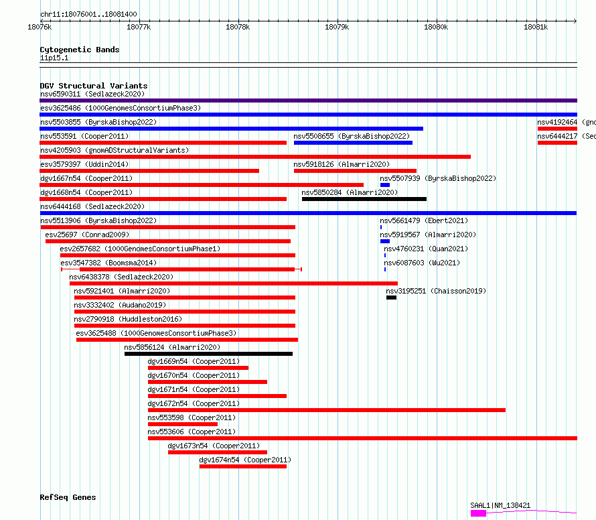Screen dimensions: 596x520
Task: Click the 18078k ruler position
Action: 238,27
